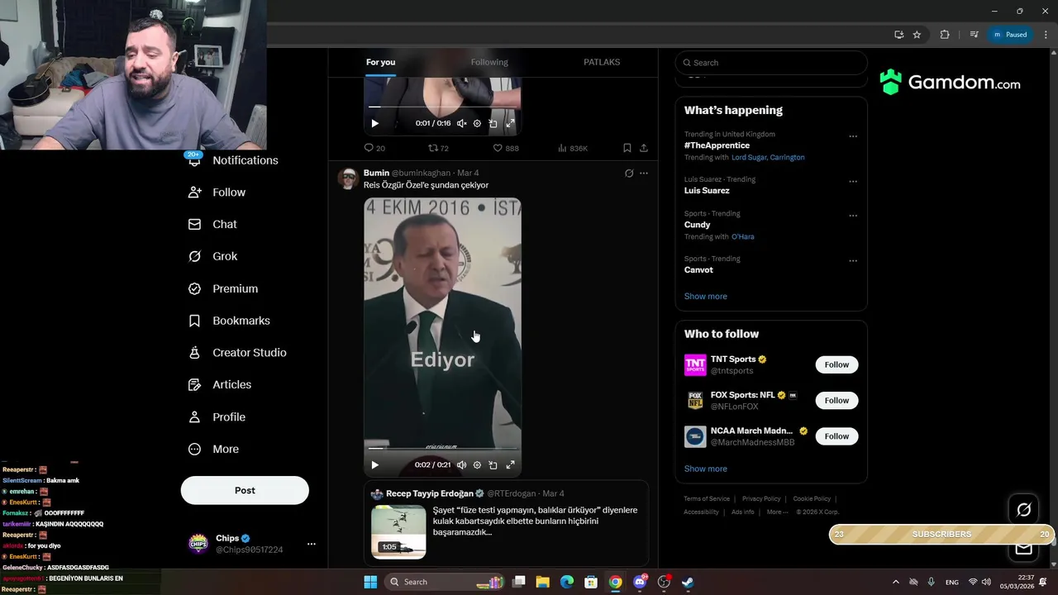Screen dimensions: 1058x595
Task: Open more options on Bumin's post
Action: click(644, 174)
